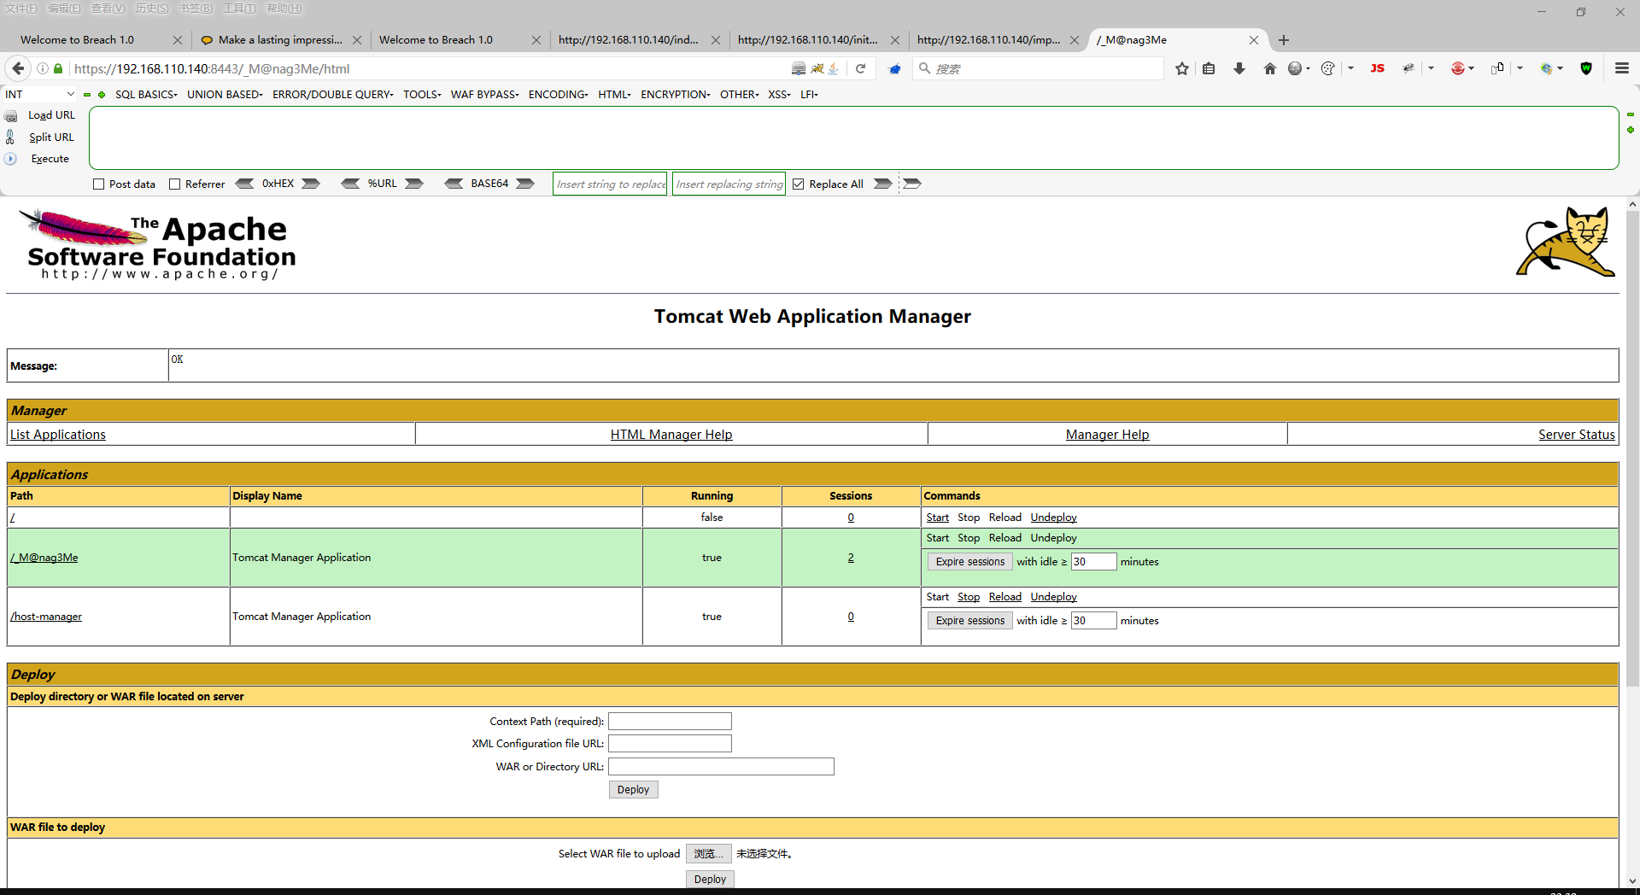This screenshot has height=895, width=1640.
Task: Click the server icon in address bar
Action: pos(799,68)
